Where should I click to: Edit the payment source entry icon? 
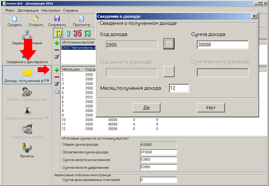coord(56,56)
